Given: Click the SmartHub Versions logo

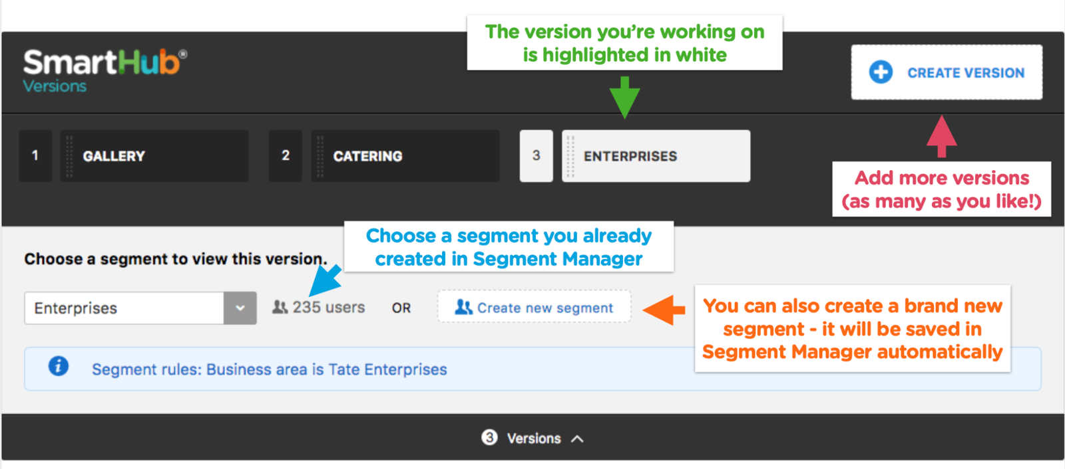Looking at the screenshot, I should coord(105,70).
